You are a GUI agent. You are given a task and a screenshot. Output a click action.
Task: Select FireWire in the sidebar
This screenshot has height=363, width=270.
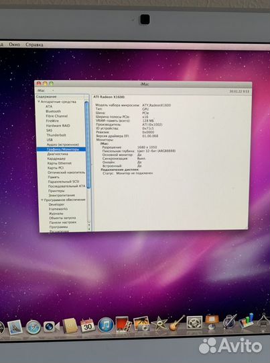[52, 121]
